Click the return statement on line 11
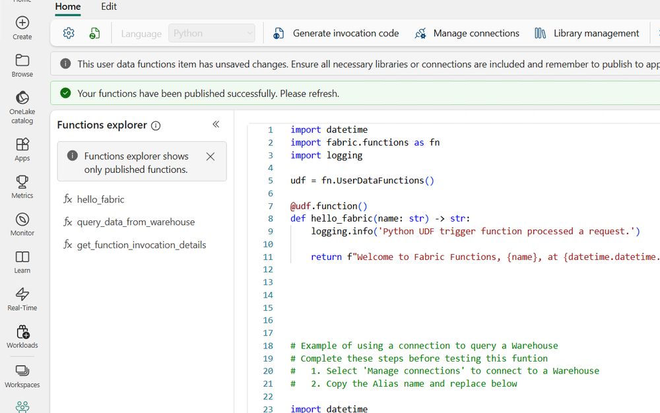The width and height of the screenshot is (660, 413). pyautogui.click(x=485, y=257)
